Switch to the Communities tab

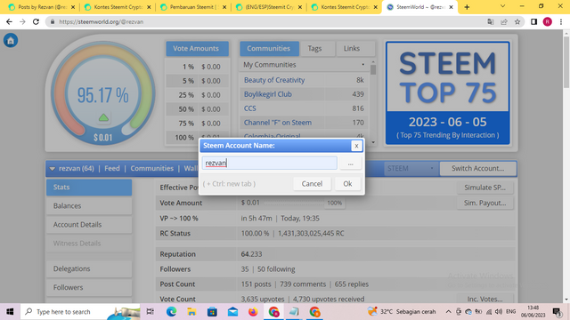coord(269,49)
